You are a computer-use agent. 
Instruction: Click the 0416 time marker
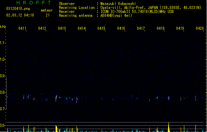[121, 28]
